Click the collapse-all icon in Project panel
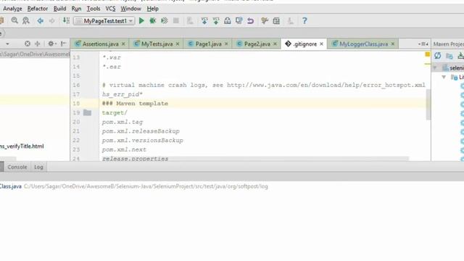This screenshot has height=261, width=464. click(37, 43)
